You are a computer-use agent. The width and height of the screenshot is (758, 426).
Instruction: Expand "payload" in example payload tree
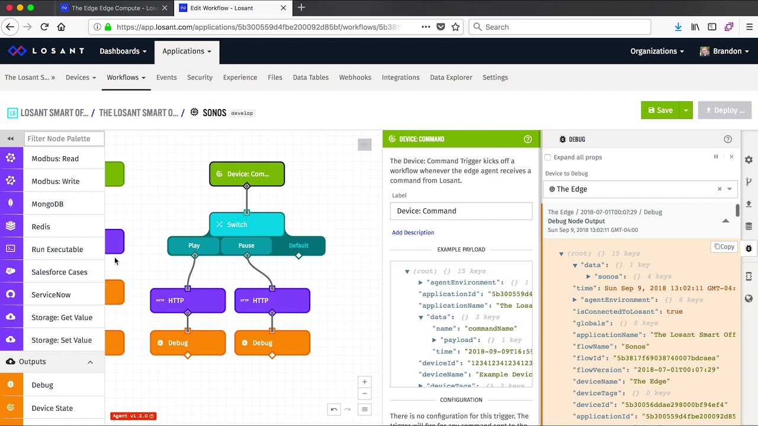coord(434,340)
